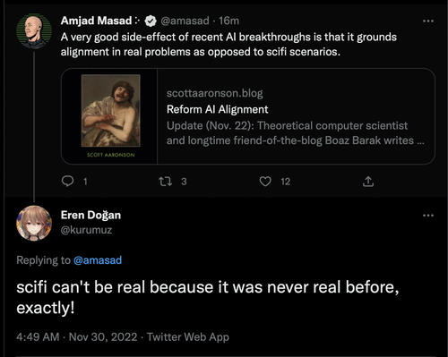Click the scottaaronson.blog domain text

click(x=215, y=93)
